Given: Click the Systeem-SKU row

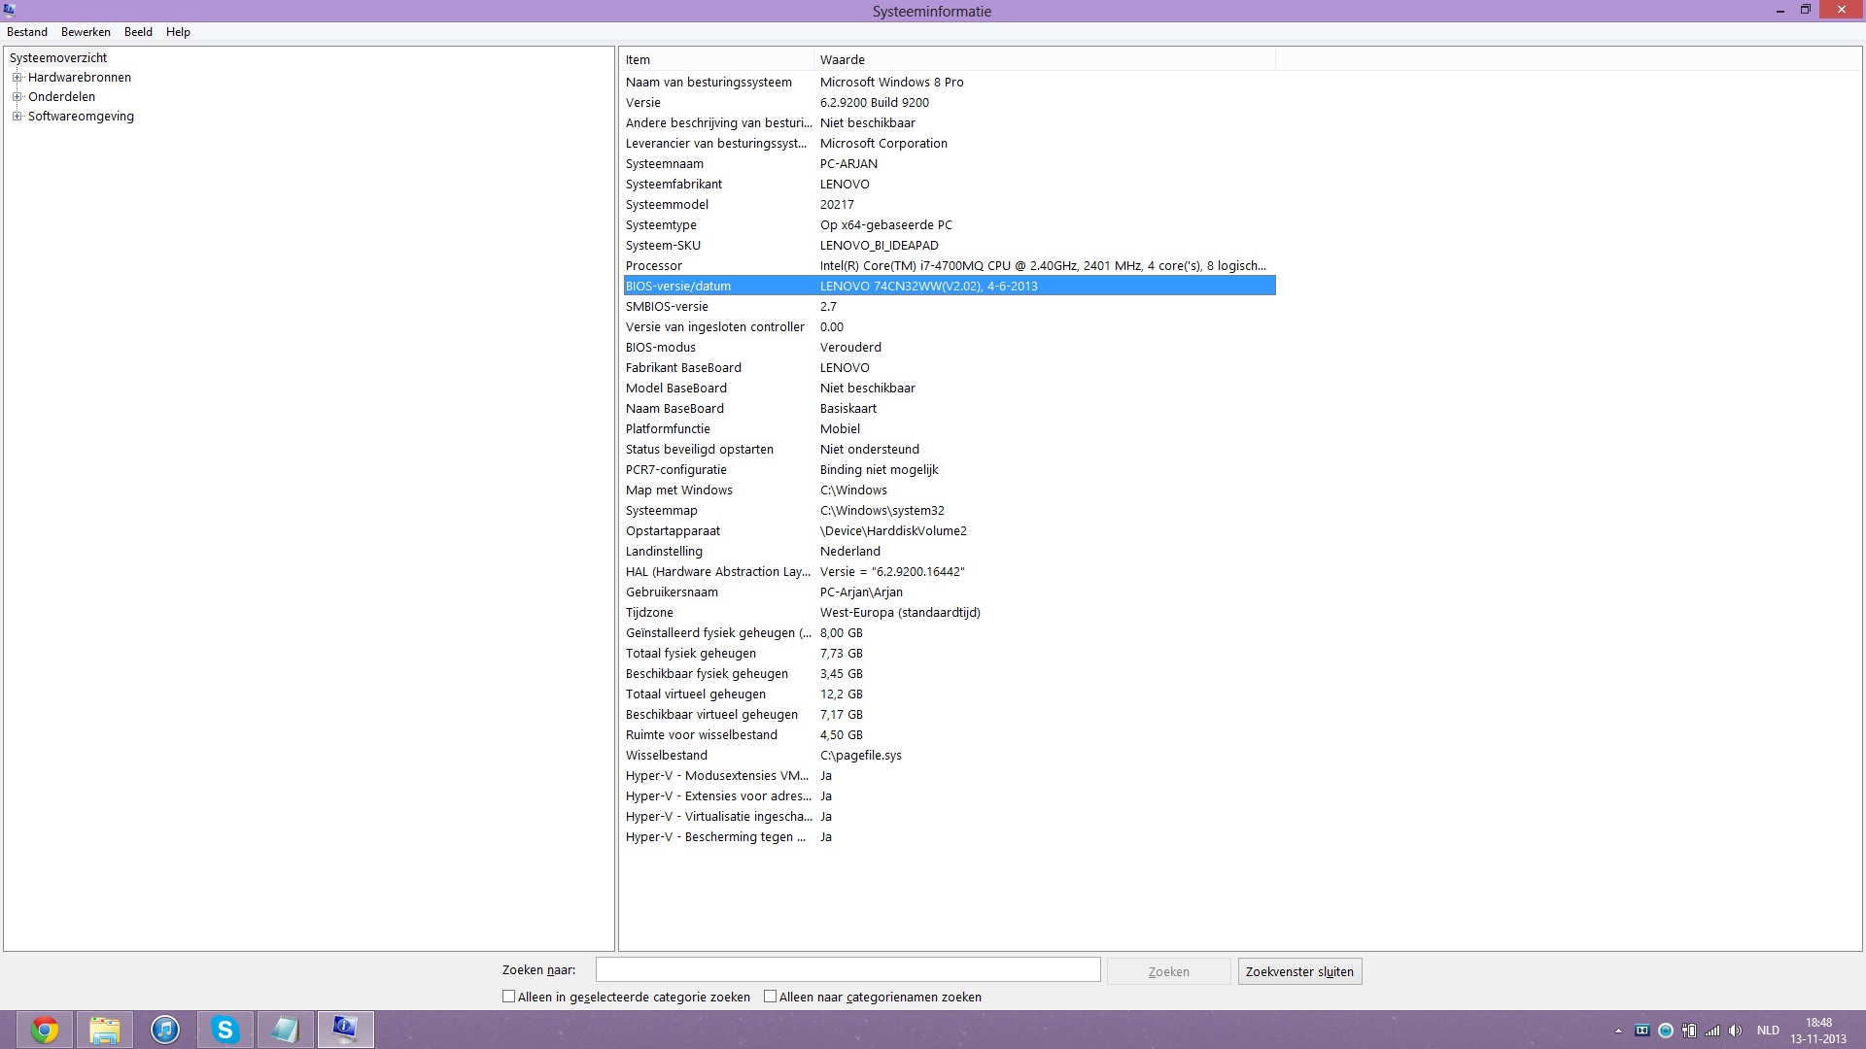Looking at the screenshot, I should coord(949,246).
